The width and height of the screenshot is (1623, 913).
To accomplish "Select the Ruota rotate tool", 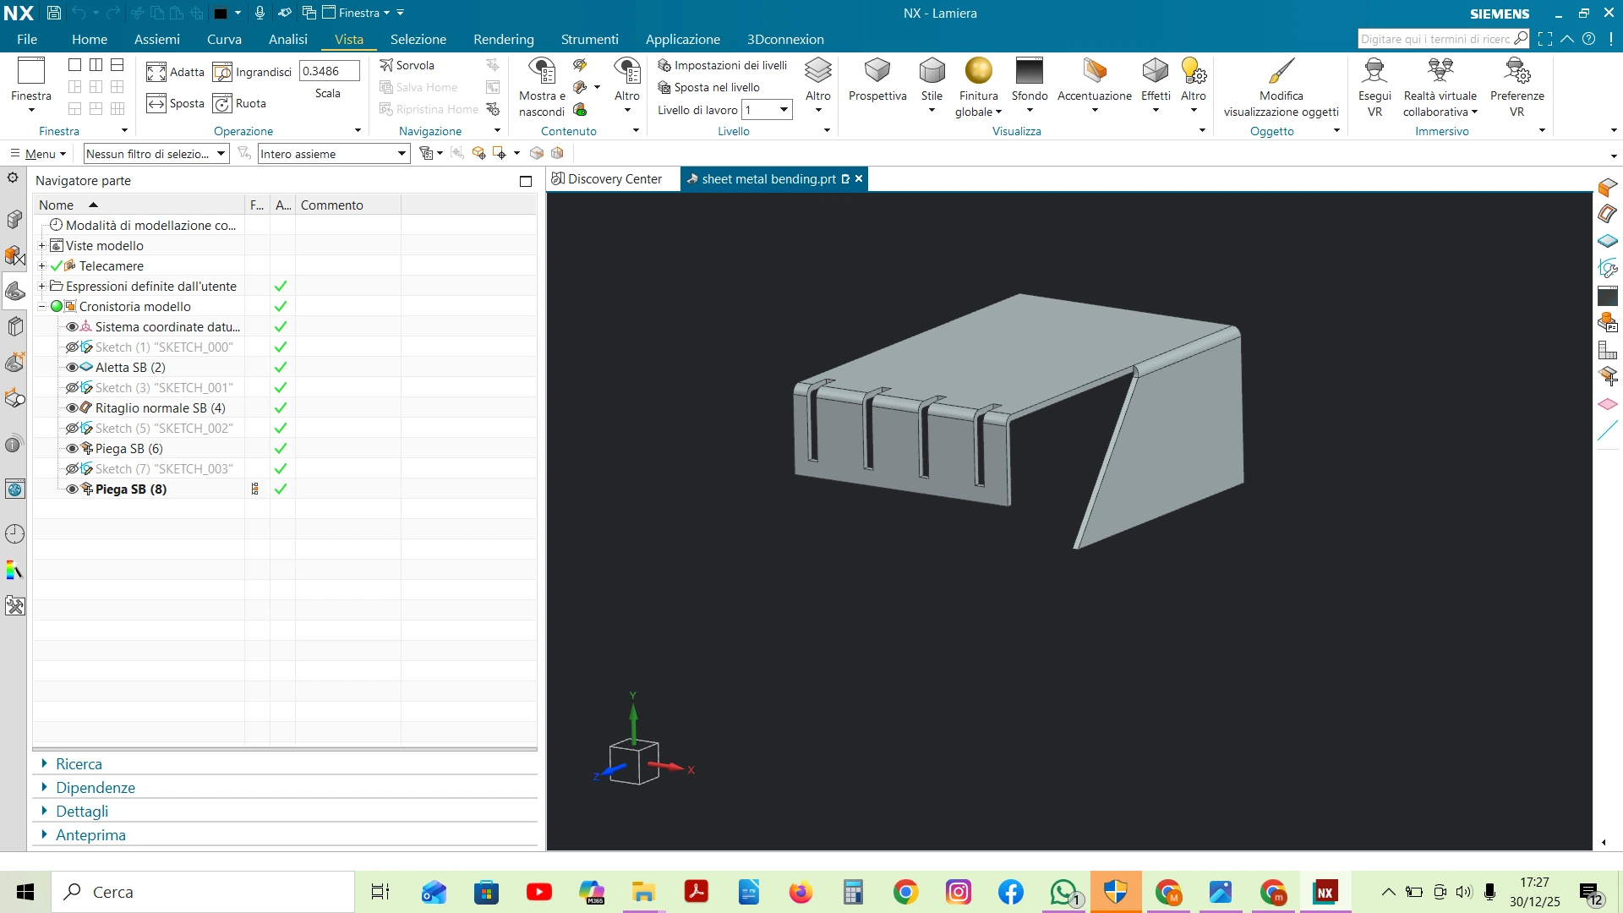I will 222,103.
